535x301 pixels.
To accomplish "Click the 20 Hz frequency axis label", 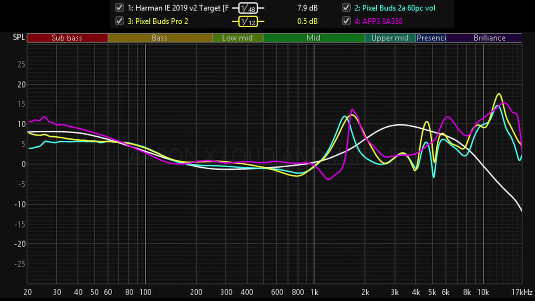I will point(27,292).
